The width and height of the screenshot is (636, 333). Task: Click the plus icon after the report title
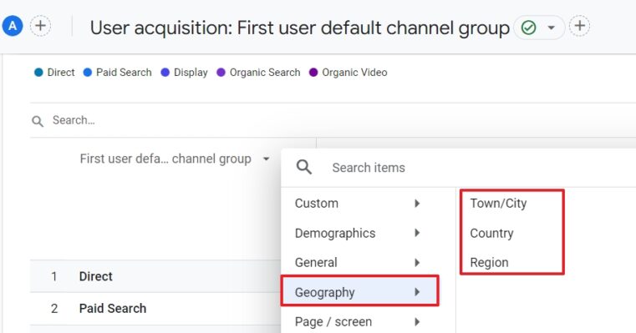pyautogui.click(x=580, y=26)
